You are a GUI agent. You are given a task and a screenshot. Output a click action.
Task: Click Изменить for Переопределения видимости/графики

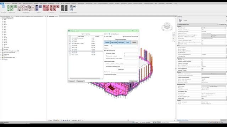coord(214,35)
